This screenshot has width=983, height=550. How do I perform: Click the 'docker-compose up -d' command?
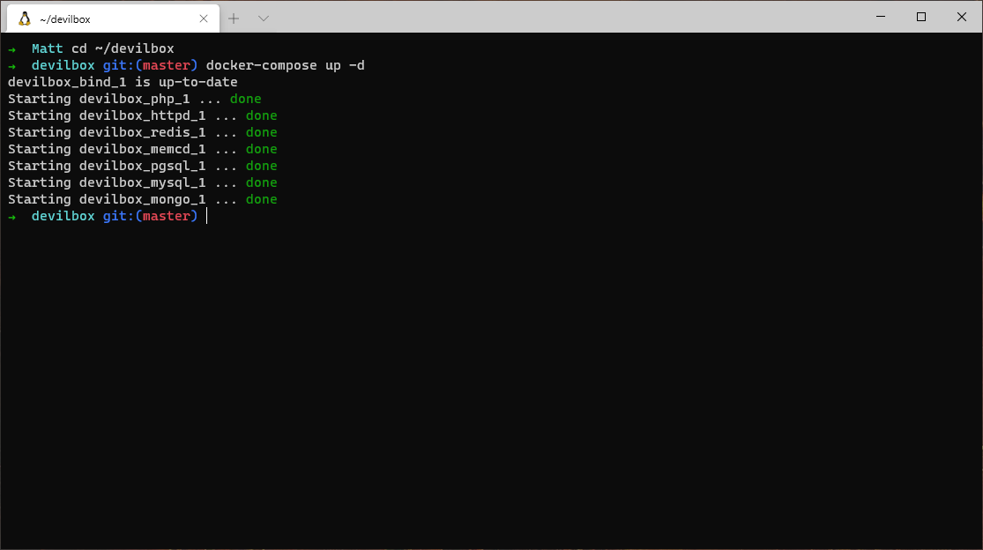(286, 66)
